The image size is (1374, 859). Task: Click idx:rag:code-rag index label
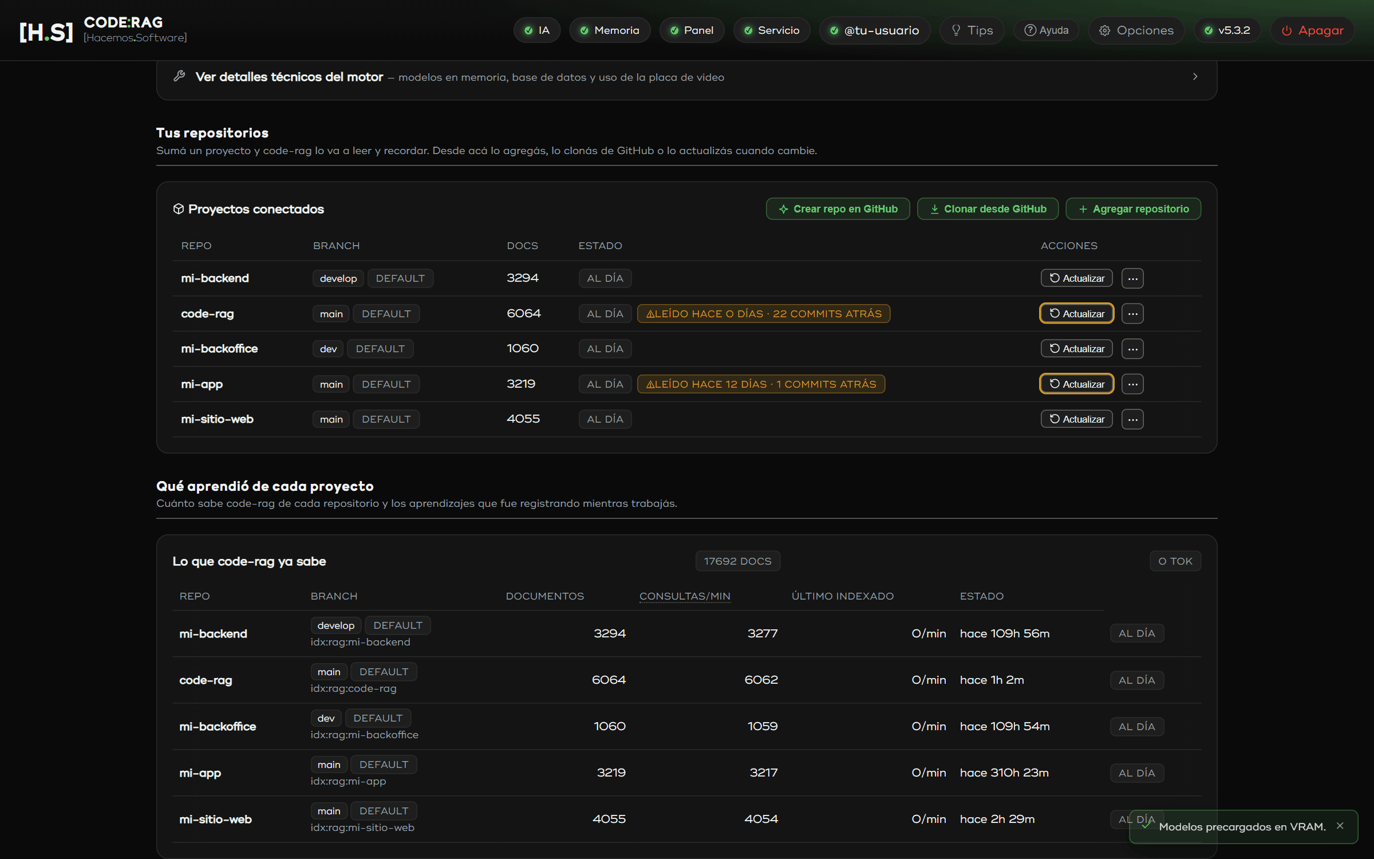tap(353, 688)
